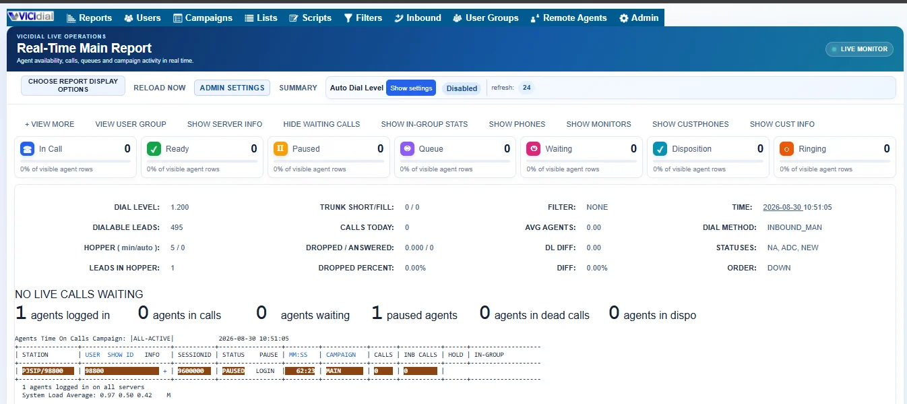Sort agents by USER column
Viewport: 907px width, 404px height.
click(x=92, y=354)
